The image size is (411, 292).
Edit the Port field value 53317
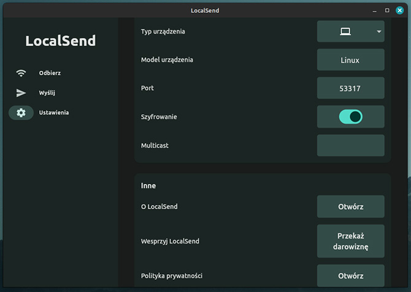pyautogui.click(x=351, y=88)
